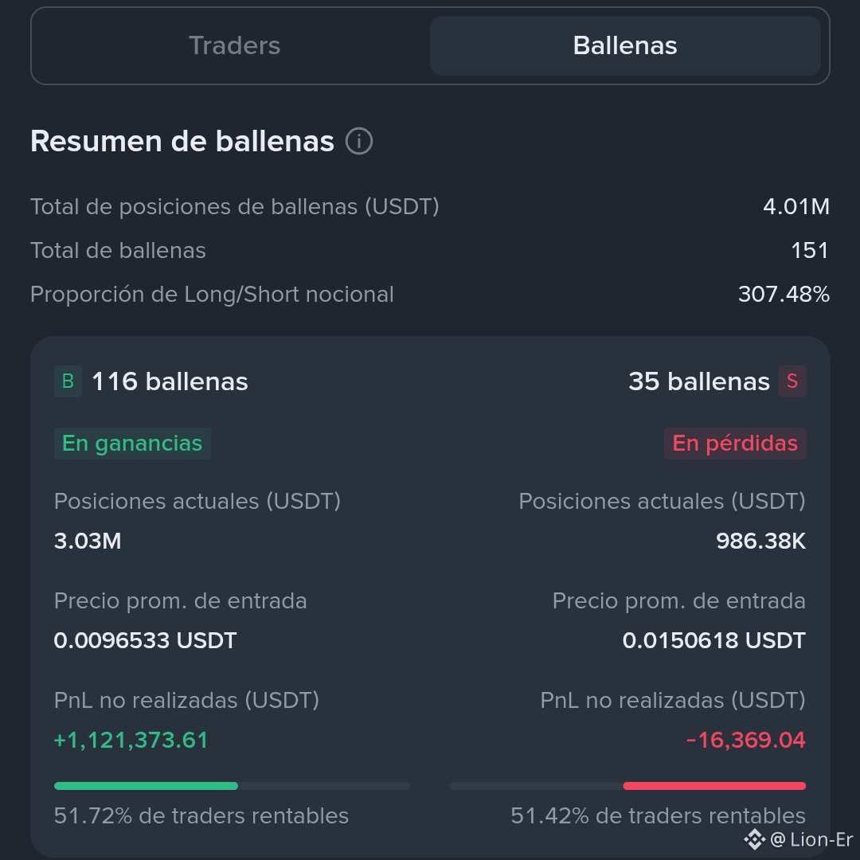Click the 4.01M total positions value
Image resolution: width=860 pixels, height=860 pixels.
click(x=795, y=207)
